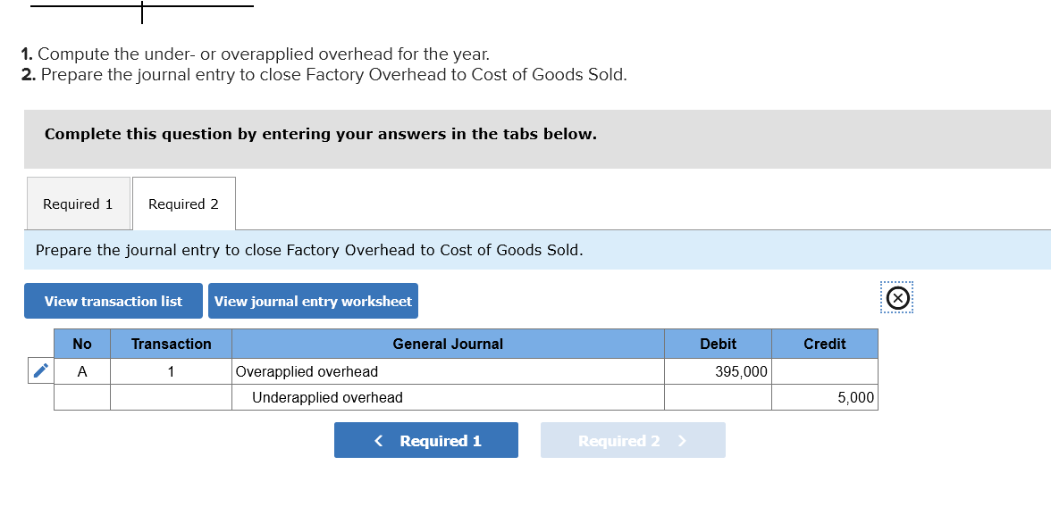This screenshot has height=515, width=1051.
Task: Click the pencil edit icon beside the journal entry
Action: 39,371
